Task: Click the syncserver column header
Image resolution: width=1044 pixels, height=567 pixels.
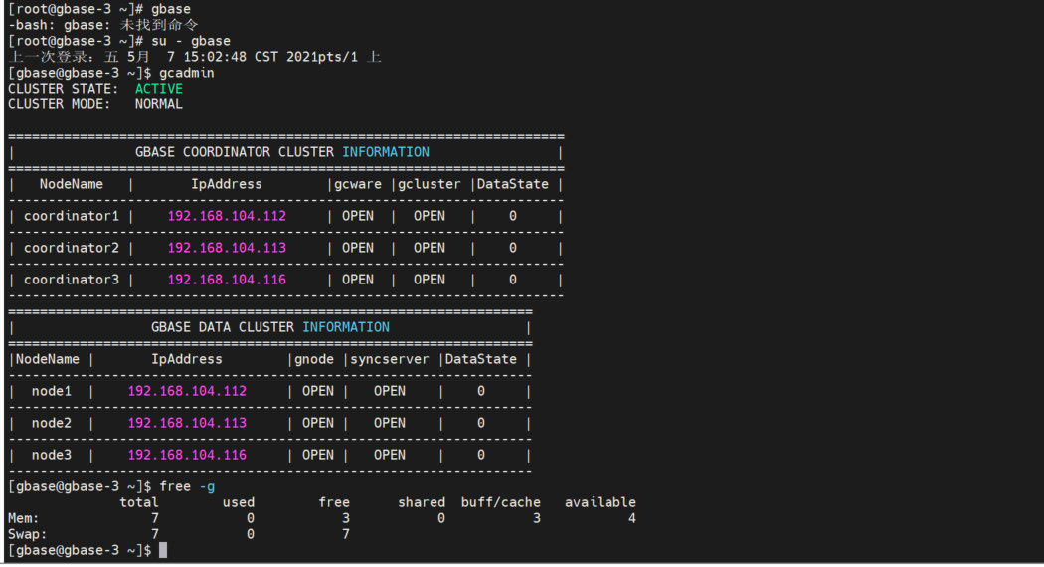Action: pyautogui.click(x=390, y=360)
